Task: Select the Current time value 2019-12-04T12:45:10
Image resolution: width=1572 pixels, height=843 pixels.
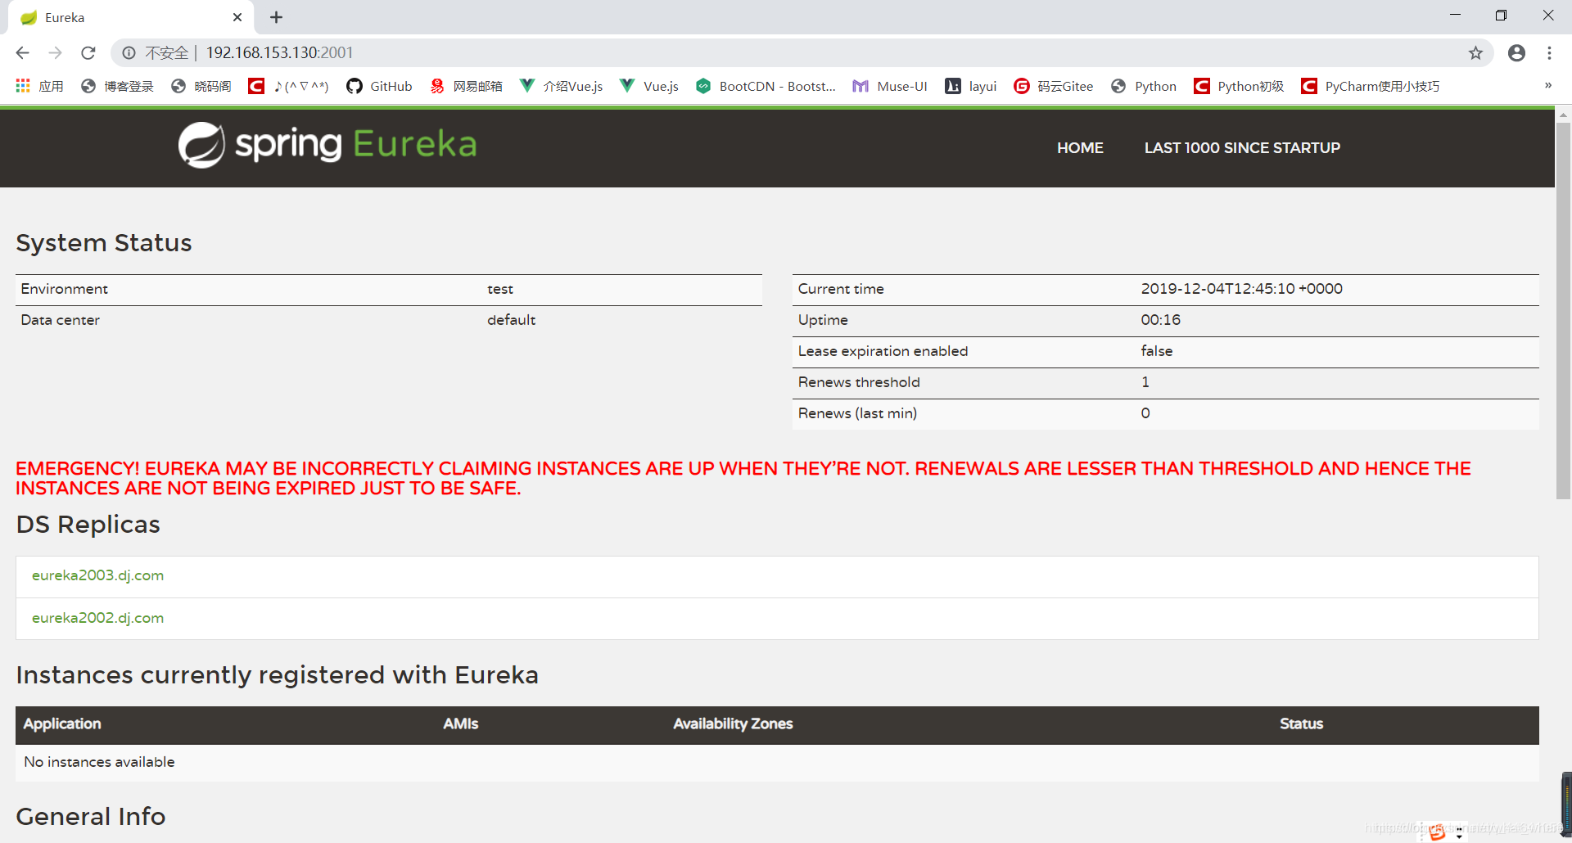Action: 1241,289
